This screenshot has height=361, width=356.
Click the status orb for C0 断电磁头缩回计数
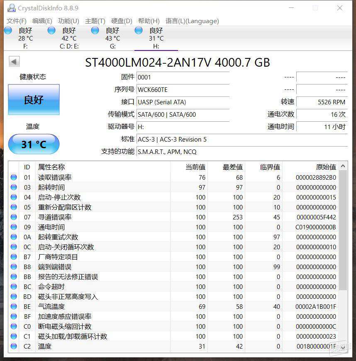[14, 326]
